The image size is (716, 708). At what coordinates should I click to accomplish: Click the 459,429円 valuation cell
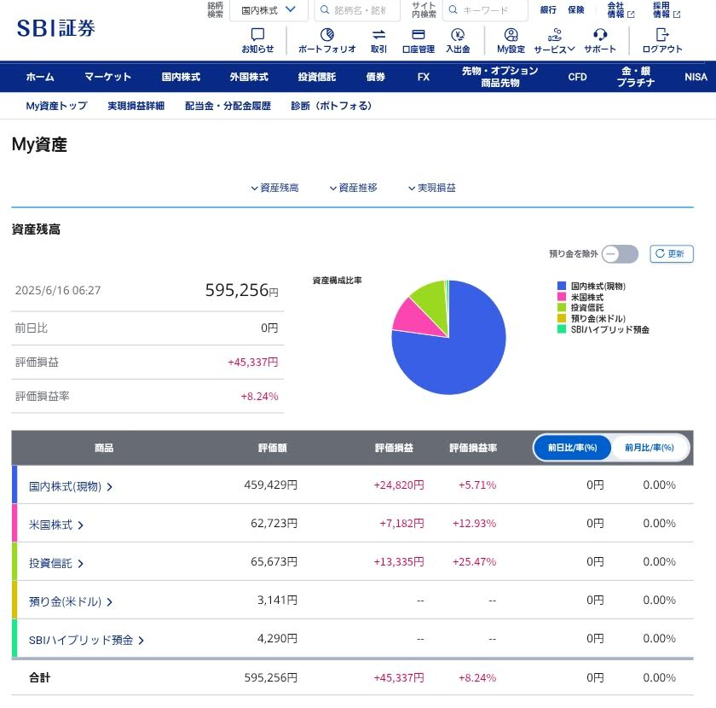tap(271, 485)
